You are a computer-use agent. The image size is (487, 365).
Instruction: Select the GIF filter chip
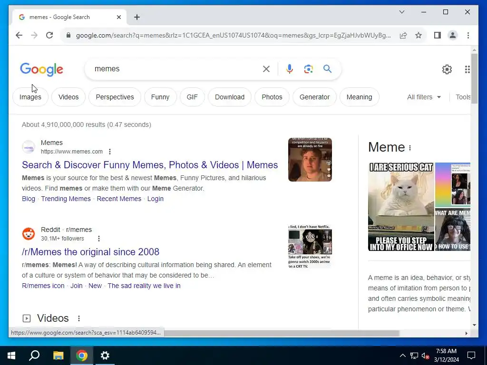[x=192, y=97]
